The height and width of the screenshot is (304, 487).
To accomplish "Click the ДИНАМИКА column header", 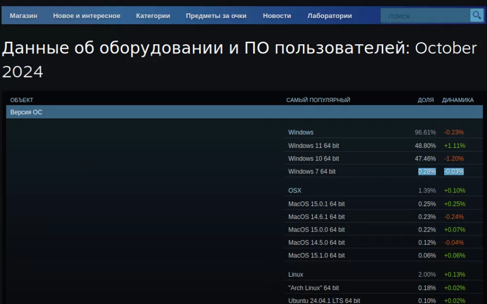I will pyautogui.click(x=458, y=100).
